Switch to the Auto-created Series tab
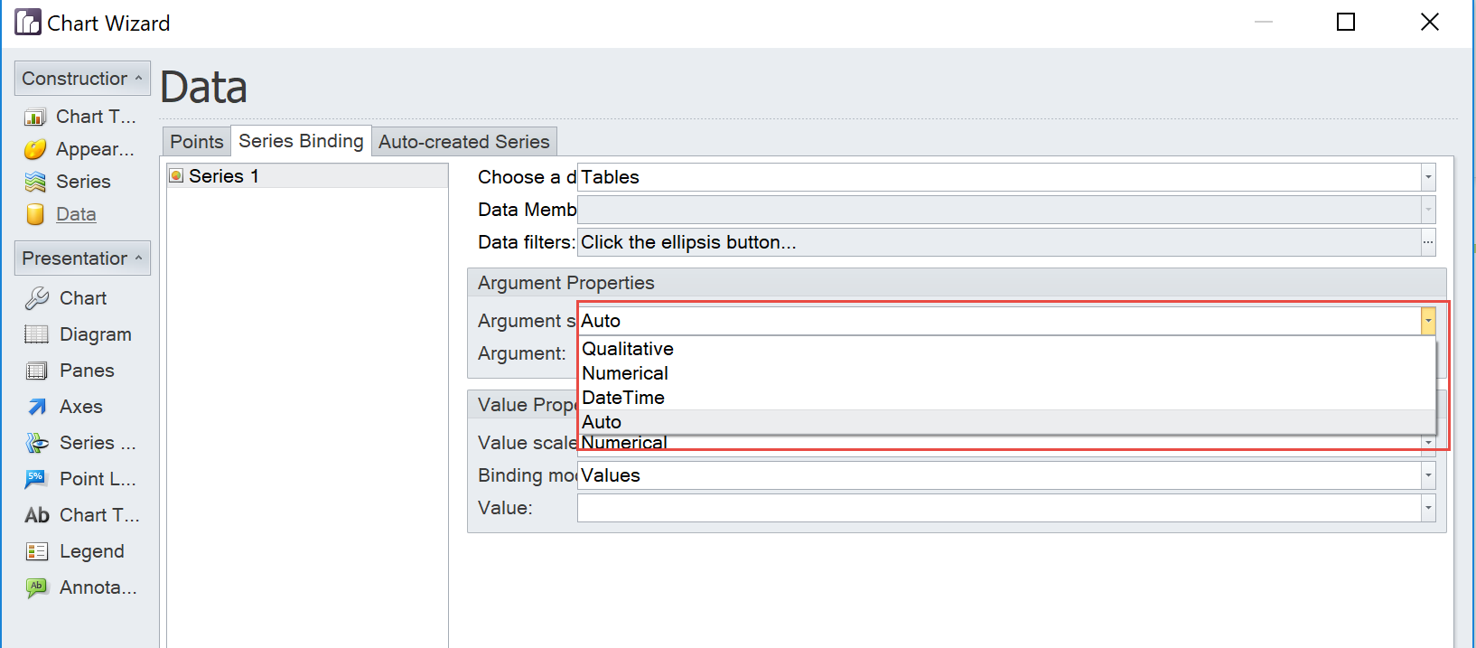This screenshot has width=1476, height=648. [x=464, y=142]
